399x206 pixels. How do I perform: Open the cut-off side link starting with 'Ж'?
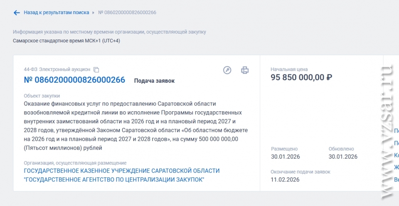pos(397,167)
